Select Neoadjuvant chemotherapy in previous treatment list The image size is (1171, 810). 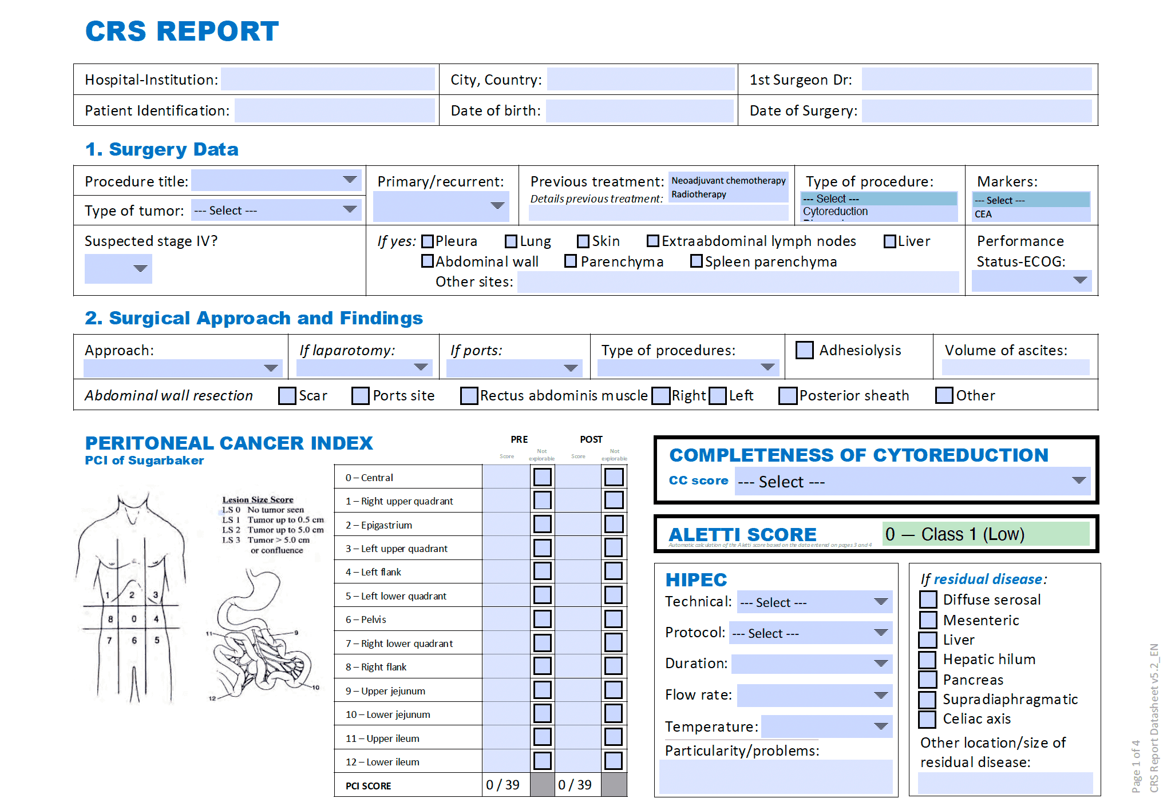point(729,180)
